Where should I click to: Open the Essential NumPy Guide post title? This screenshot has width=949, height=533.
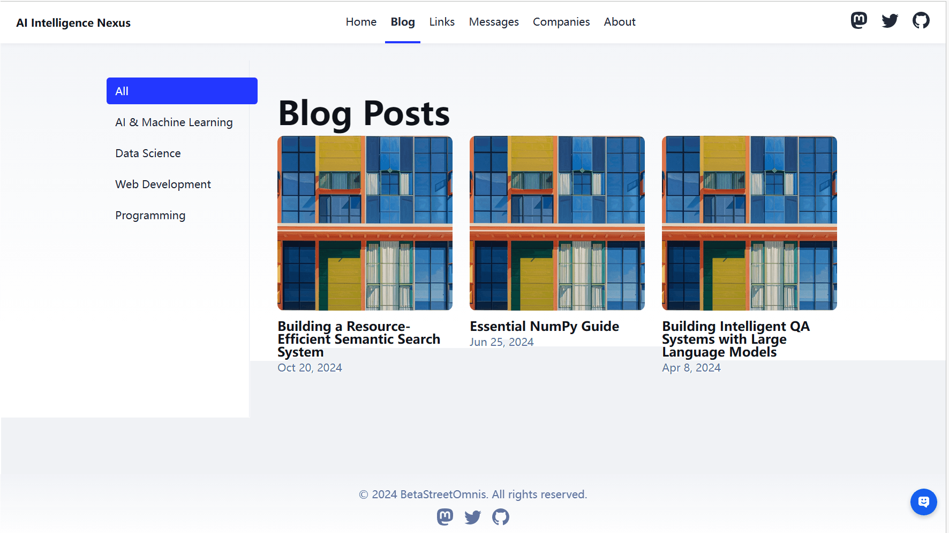[x=544, y=326]
